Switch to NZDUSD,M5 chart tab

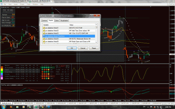point(40,103)
